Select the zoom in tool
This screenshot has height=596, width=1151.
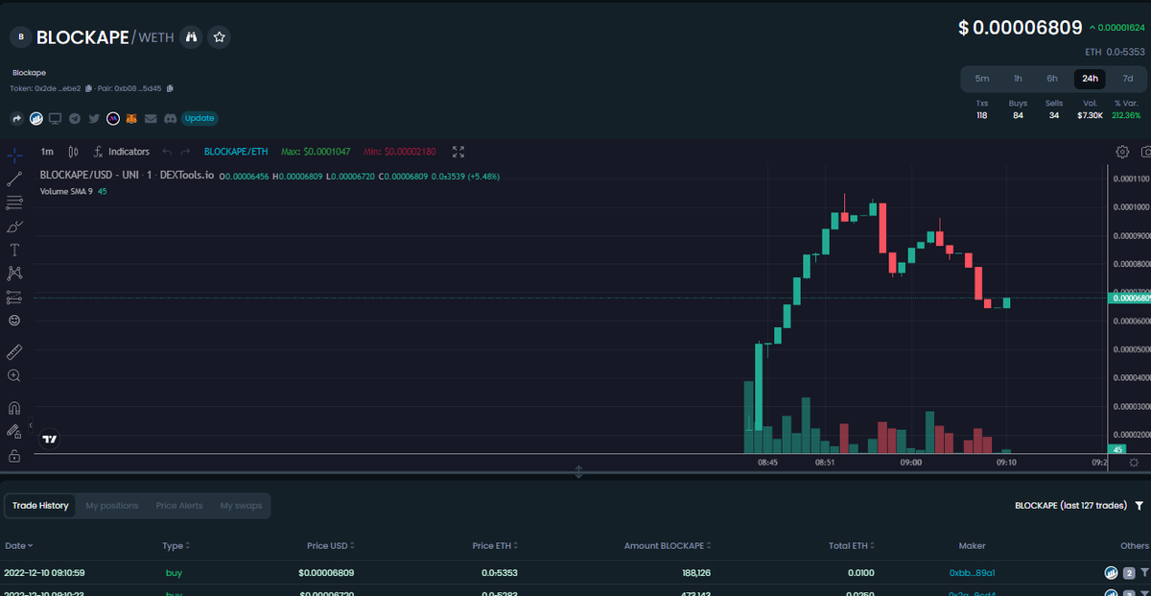coord(14,375)
